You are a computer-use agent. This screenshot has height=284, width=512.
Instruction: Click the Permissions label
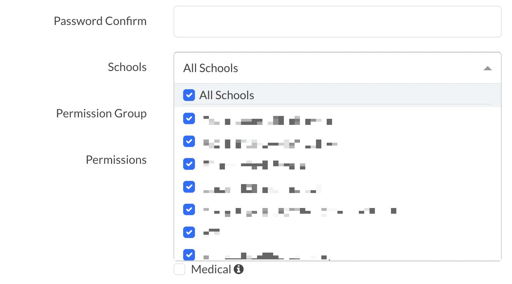[116, 160]
